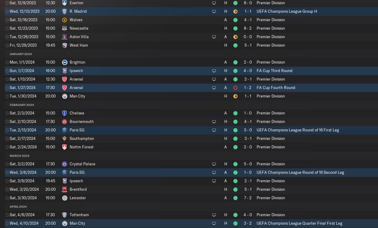Collapse the APRIL 2024 section header
This screenshot has width=378, height=228.
[x=18, y=207]
